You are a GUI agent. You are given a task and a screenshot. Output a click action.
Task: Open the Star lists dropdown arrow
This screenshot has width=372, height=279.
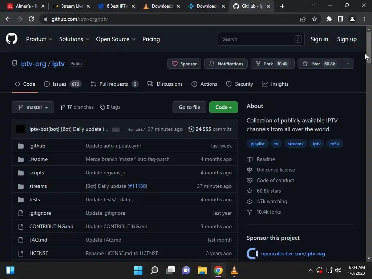(x=348, y=64)
